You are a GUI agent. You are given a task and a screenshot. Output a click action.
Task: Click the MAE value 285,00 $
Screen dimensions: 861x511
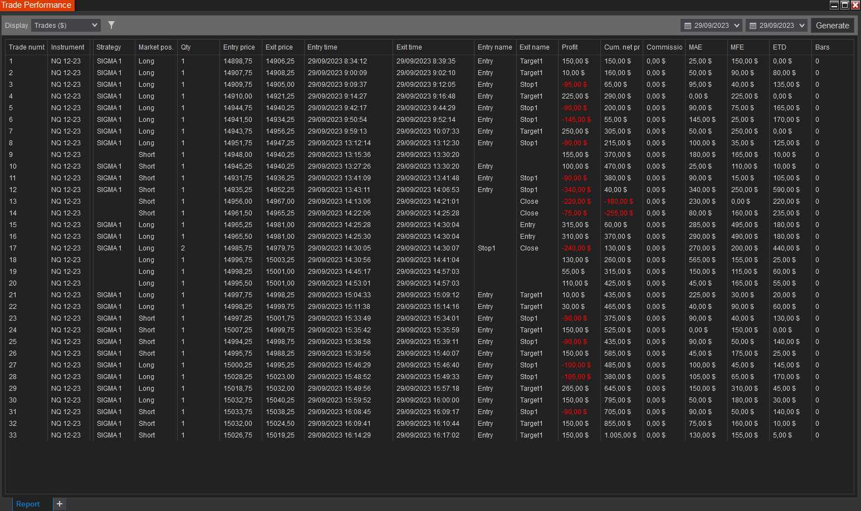point(702,225)
